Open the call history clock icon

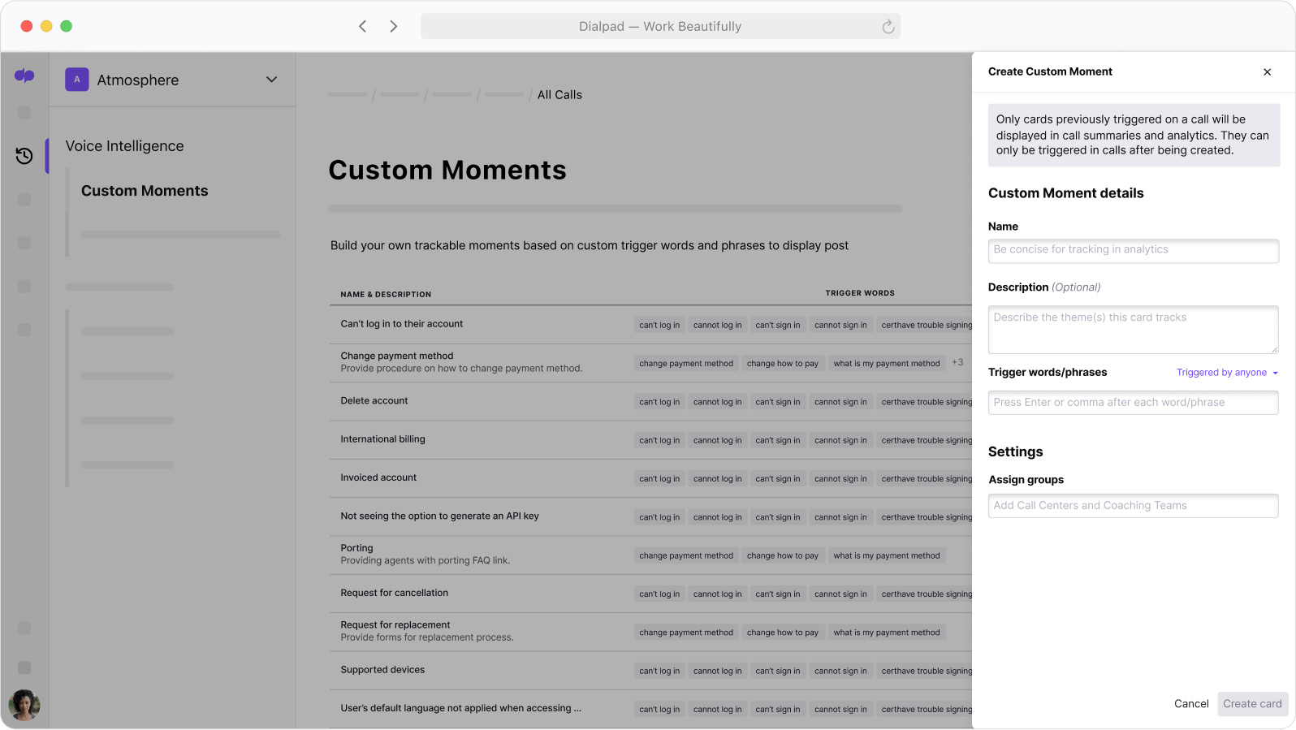(24, 156)
